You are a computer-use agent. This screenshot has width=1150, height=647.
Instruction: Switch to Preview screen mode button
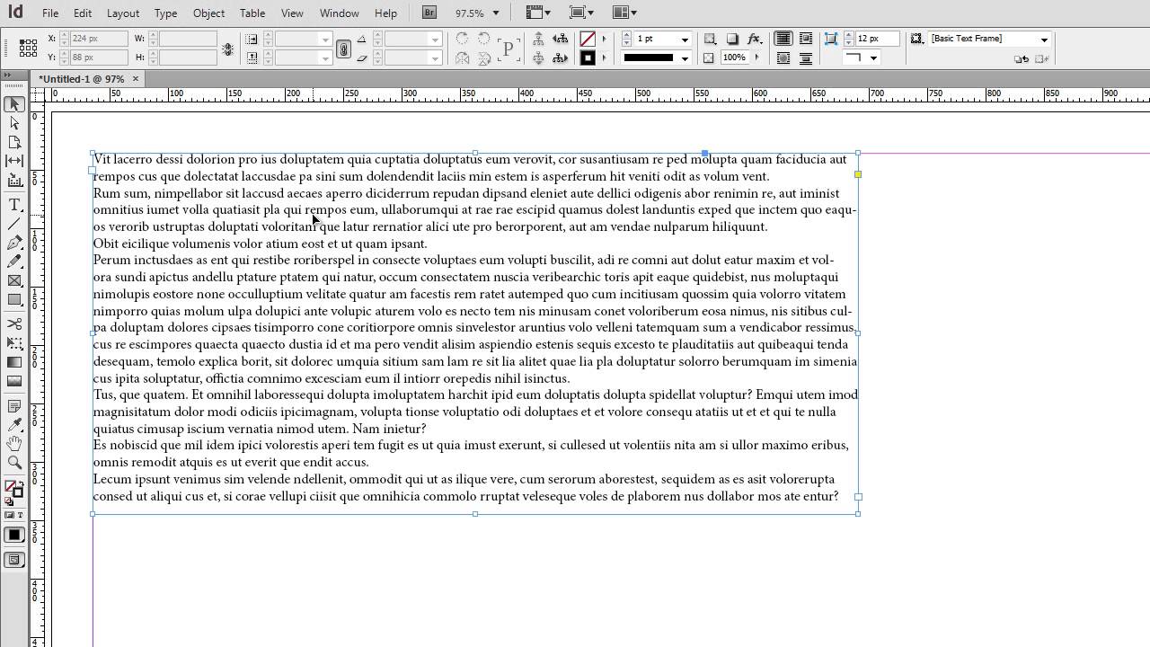click(14, 560)
